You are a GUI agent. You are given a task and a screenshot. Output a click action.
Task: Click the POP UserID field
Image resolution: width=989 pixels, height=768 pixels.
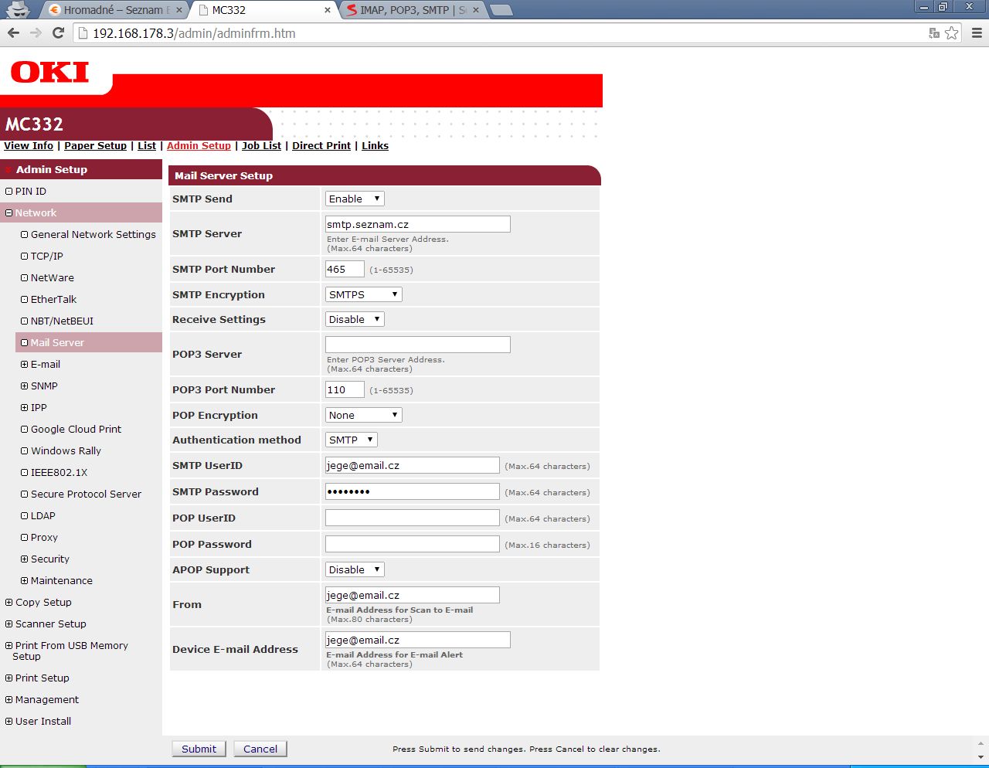[x=413, y=518]
